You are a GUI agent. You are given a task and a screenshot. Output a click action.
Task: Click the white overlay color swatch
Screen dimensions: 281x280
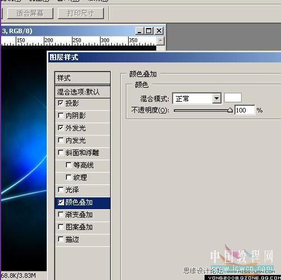point(233,98)
